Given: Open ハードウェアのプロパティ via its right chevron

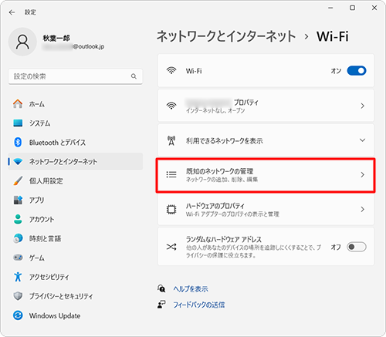Looking at the screenshot, I should (362, 210).
